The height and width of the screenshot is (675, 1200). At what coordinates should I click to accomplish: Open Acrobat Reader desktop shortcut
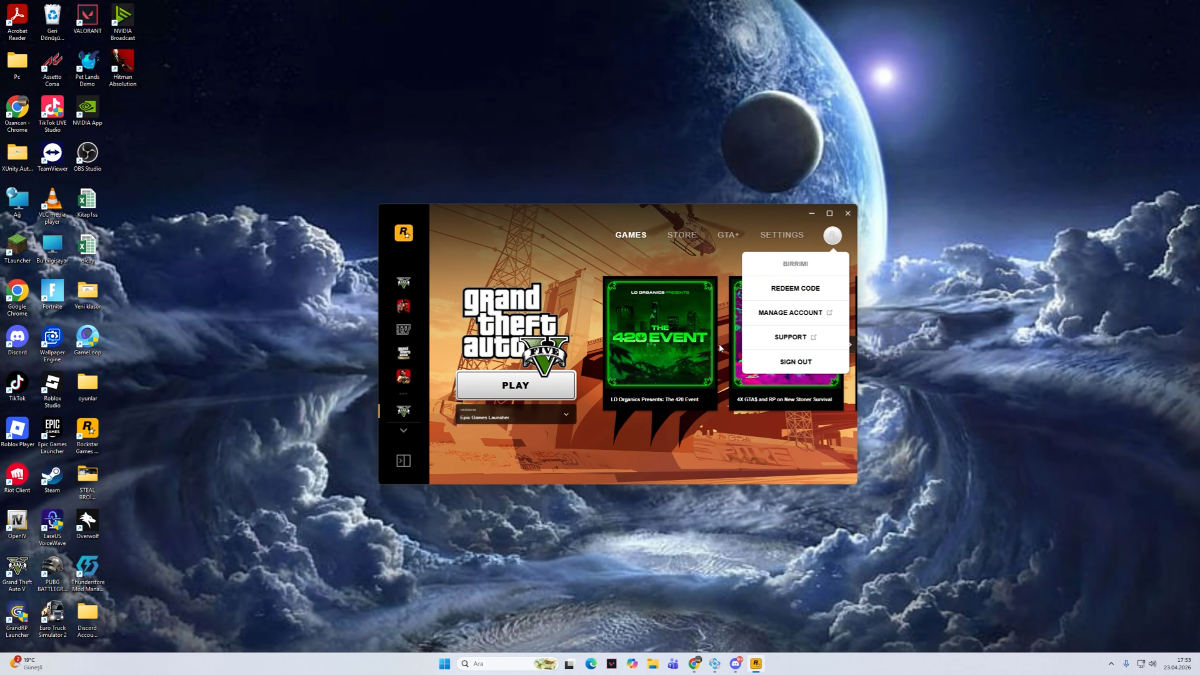[17, 22]
